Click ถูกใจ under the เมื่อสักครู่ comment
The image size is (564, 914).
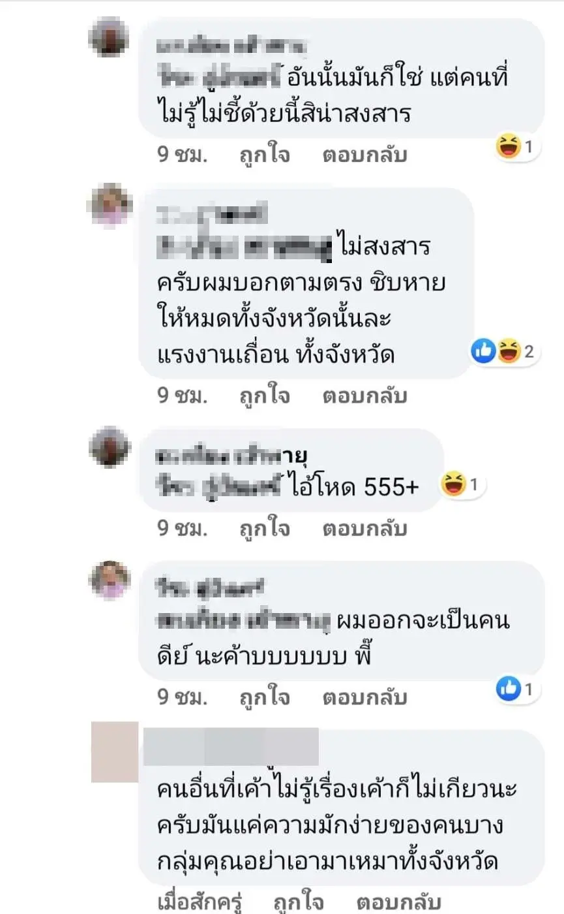pyautogui.click(x=299, y=903)
